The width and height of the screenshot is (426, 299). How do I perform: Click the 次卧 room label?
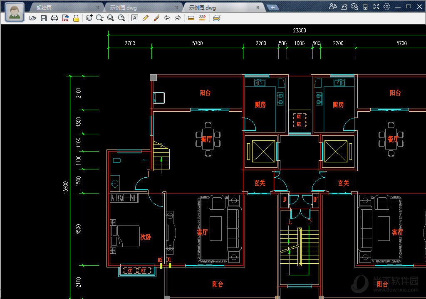[145, 237]
